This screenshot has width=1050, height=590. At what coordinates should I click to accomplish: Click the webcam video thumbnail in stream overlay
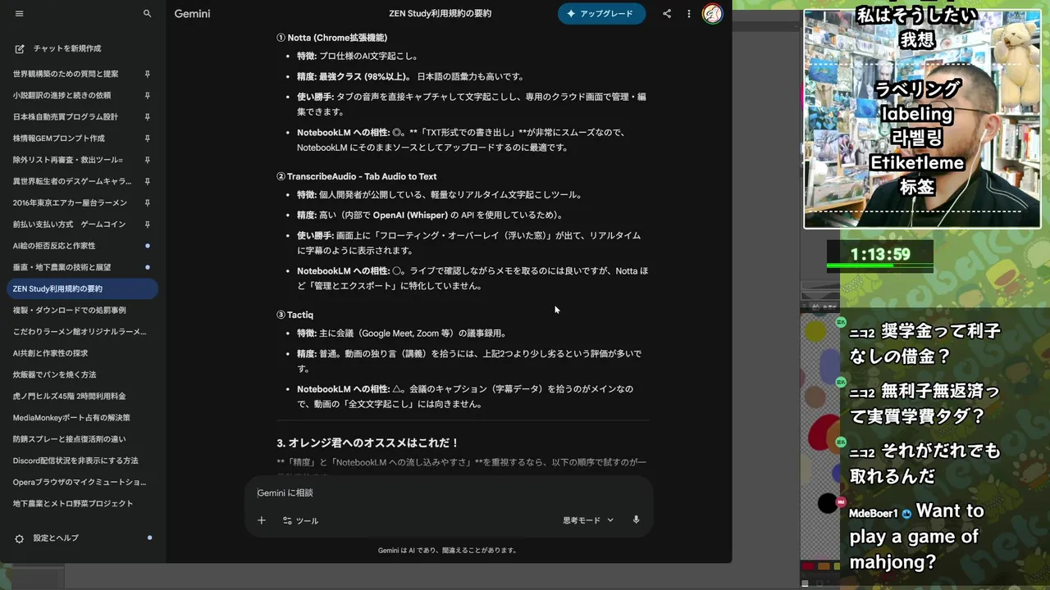[922, 119]
